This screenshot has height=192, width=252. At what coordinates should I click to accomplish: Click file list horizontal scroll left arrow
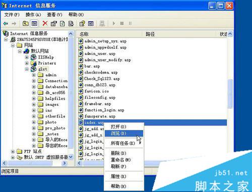80,163
